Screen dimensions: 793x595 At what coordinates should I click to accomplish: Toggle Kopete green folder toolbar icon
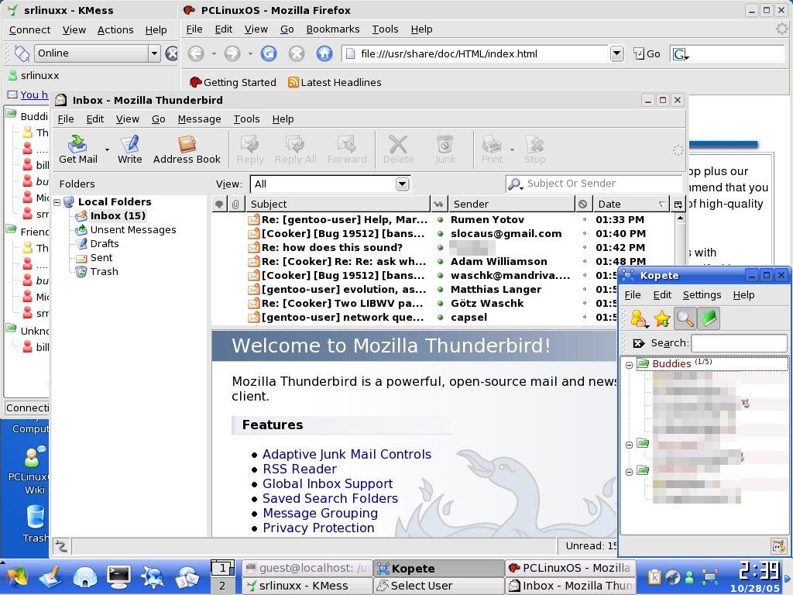(709, 318)
